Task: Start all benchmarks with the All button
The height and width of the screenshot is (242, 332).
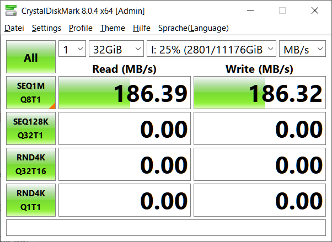Action: pyautogui.click(x=31, y=57)
